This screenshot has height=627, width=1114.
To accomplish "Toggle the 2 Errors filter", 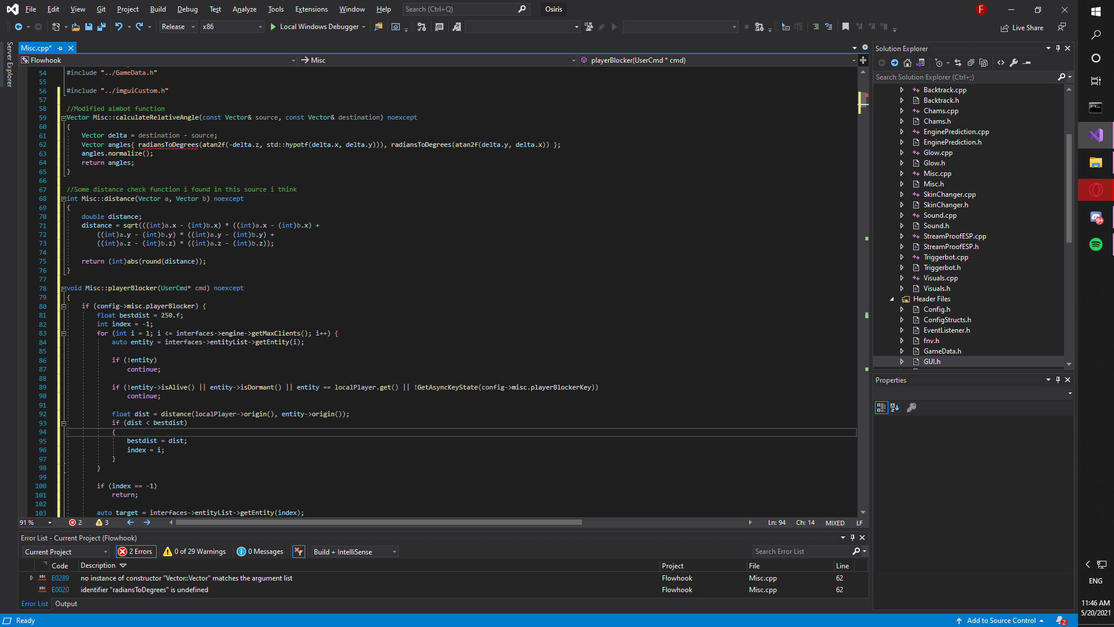I will (136, 552).
